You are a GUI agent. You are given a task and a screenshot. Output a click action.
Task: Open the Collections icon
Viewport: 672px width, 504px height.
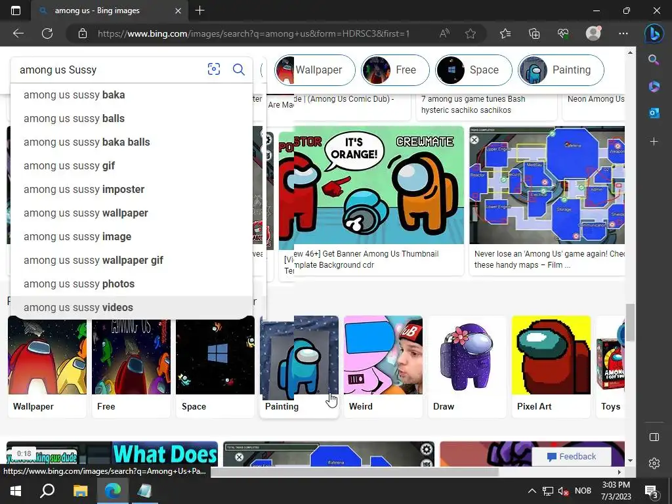click(x=534, y=33)
